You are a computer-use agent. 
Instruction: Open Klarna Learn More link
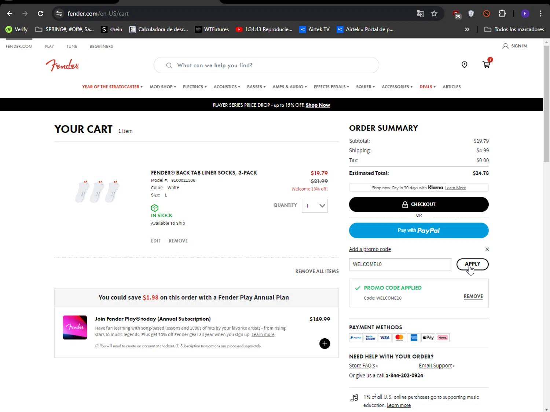[455, 188]
